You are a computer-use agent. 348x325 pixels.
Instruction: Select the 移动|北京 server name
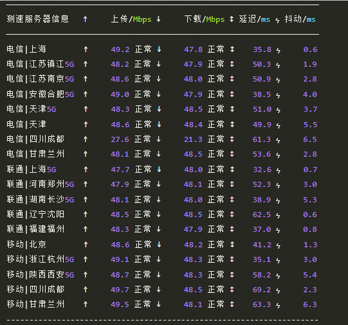click(x=26, y=245)
